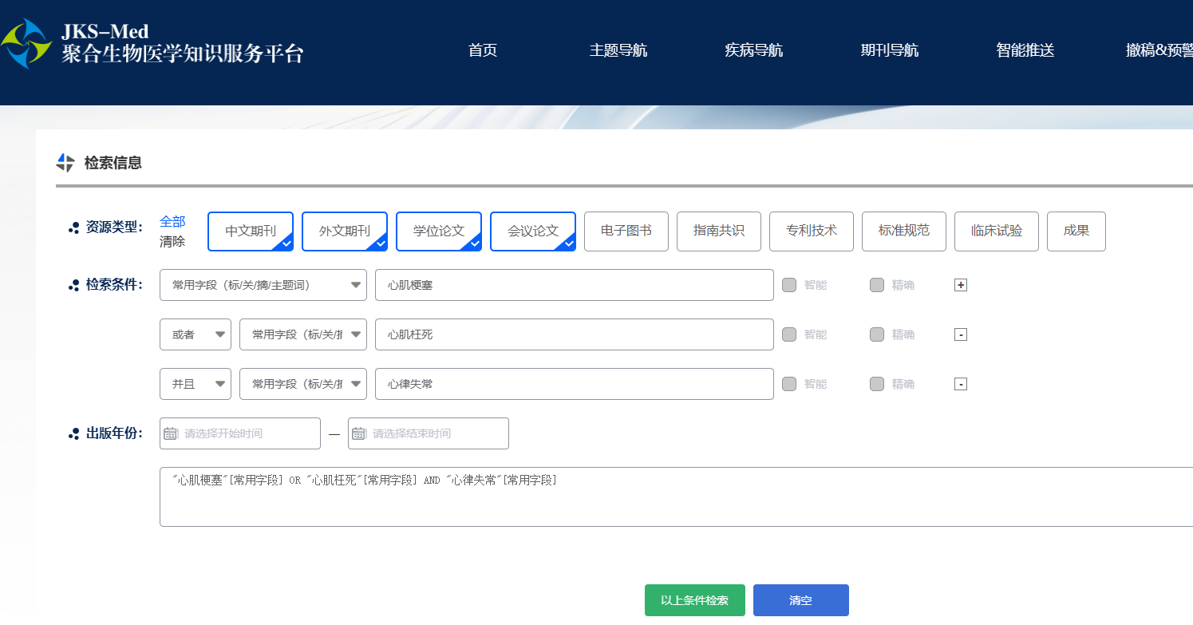1193x625 pixels.
Task: Open 疾病导航 in the top navigation
Action: coord(753,50)
